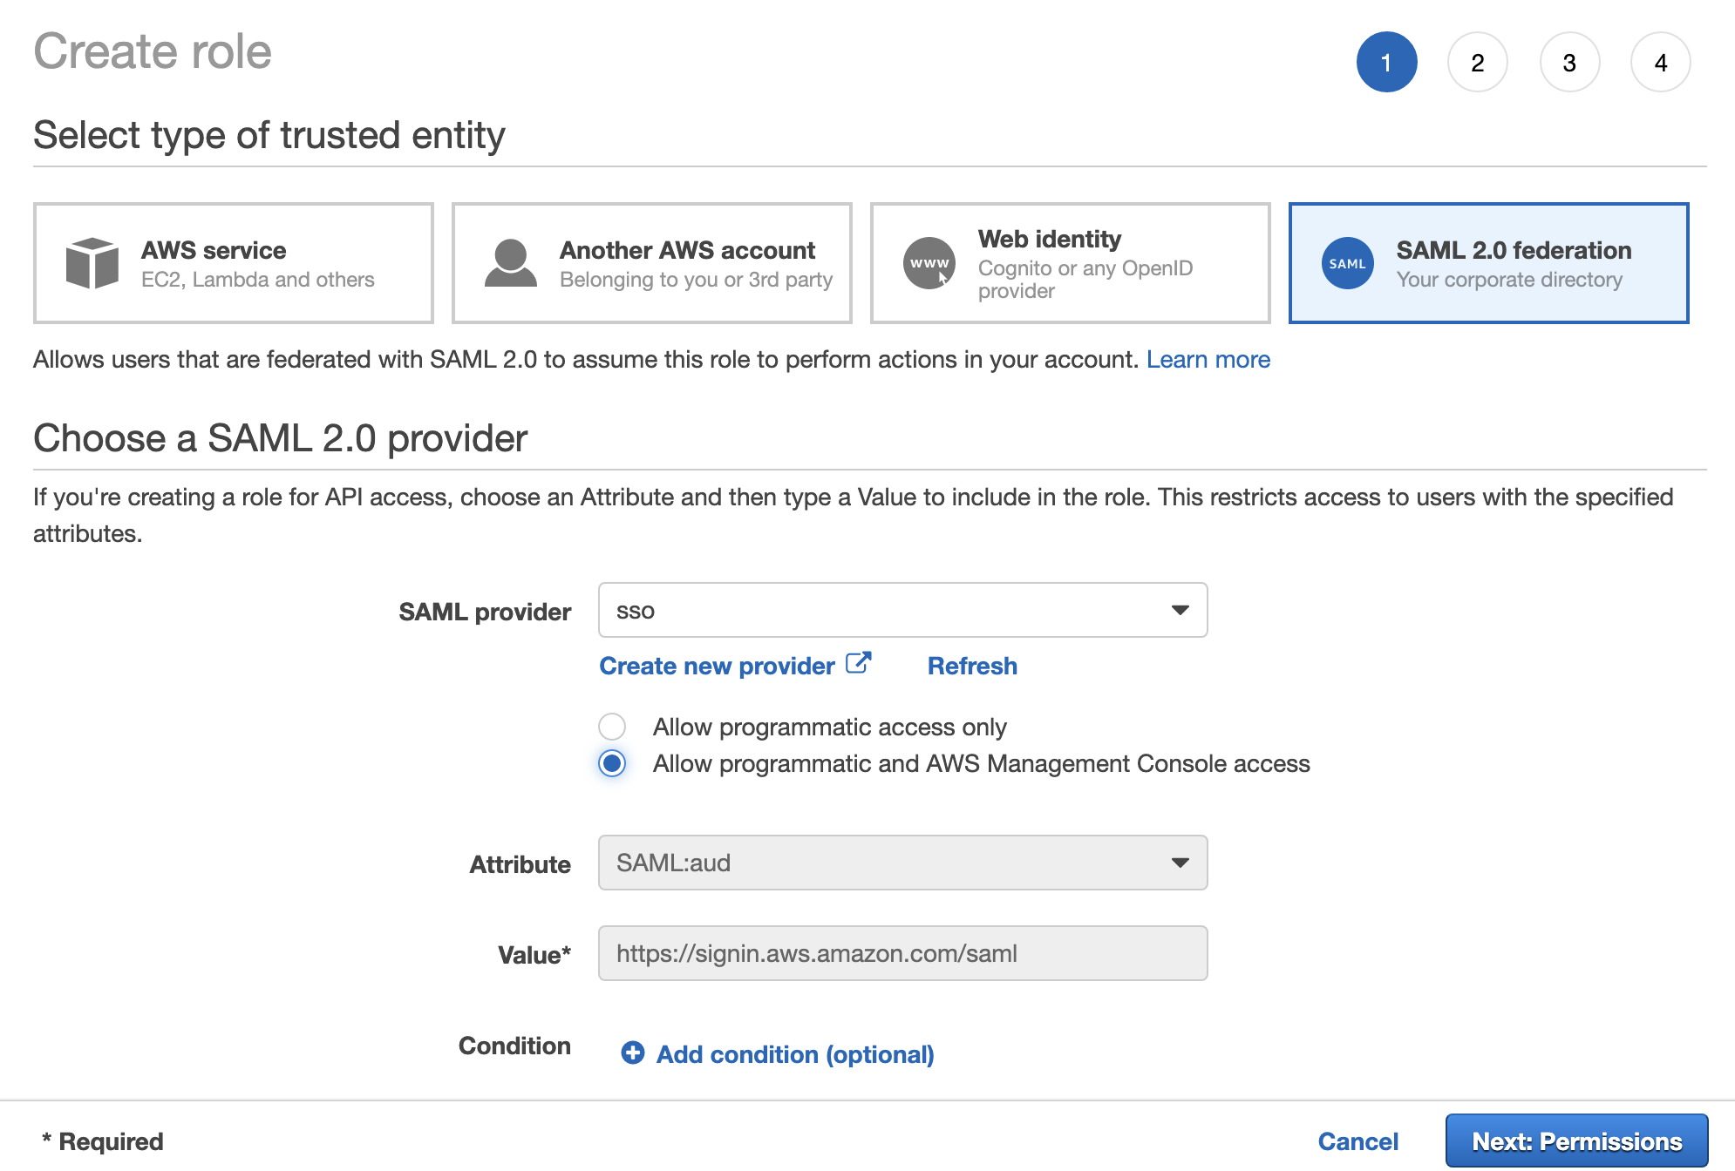The width and height of the screenshot is (1735, 1171).
Task: Choose the SAML 2.0 federation entity card
Action: click(x=1488, y=263)
